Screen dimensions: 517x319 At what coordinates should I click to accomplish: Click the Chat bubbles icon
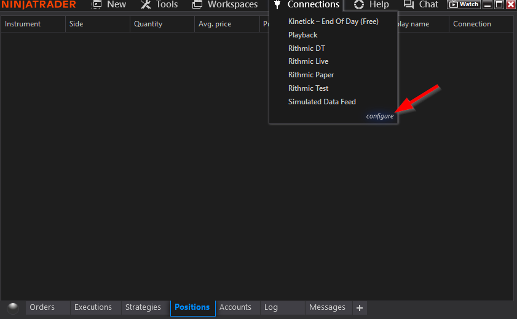[409, 4]
